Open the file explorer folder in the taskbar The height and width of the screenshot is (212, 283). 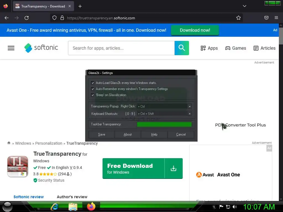point(73,207)
